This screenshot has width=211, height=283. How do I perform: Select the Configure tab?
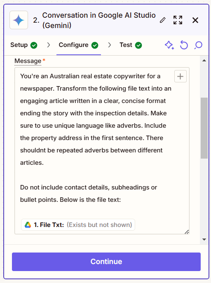pyautogui.click(x=79, y=45)
